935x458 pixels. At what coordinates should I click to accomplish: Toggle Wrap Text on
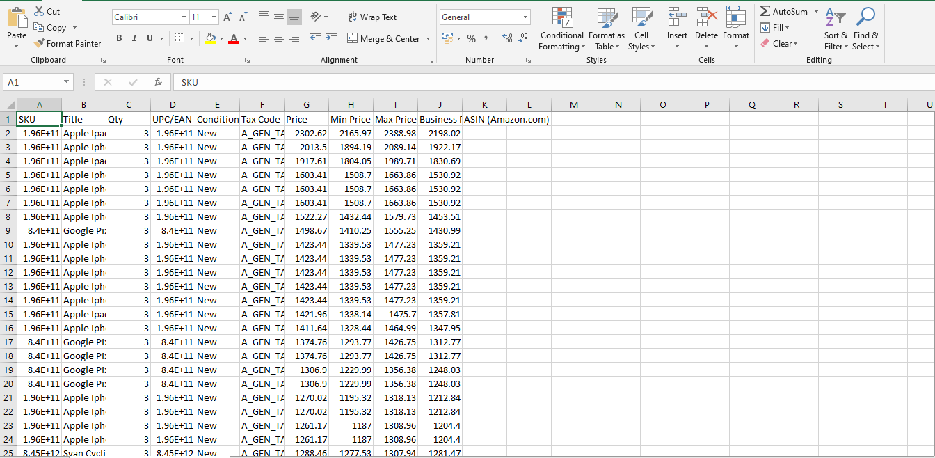coord(372,17)
